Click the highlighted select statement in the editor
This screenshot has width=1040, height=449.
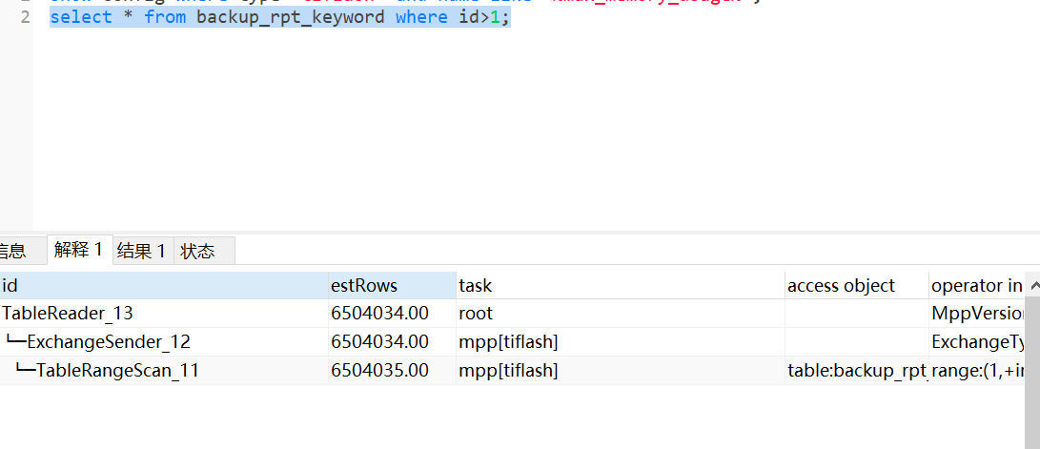[x=279, y=17]
